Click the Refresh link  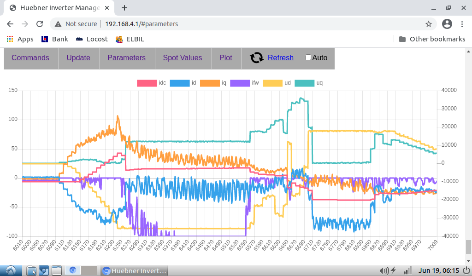pyautogui.click(x=280, y=57)
